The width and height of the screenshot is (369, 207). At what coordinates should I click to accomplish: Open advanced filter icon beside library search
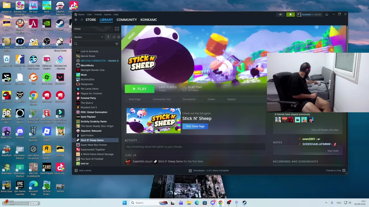point(117,44)
